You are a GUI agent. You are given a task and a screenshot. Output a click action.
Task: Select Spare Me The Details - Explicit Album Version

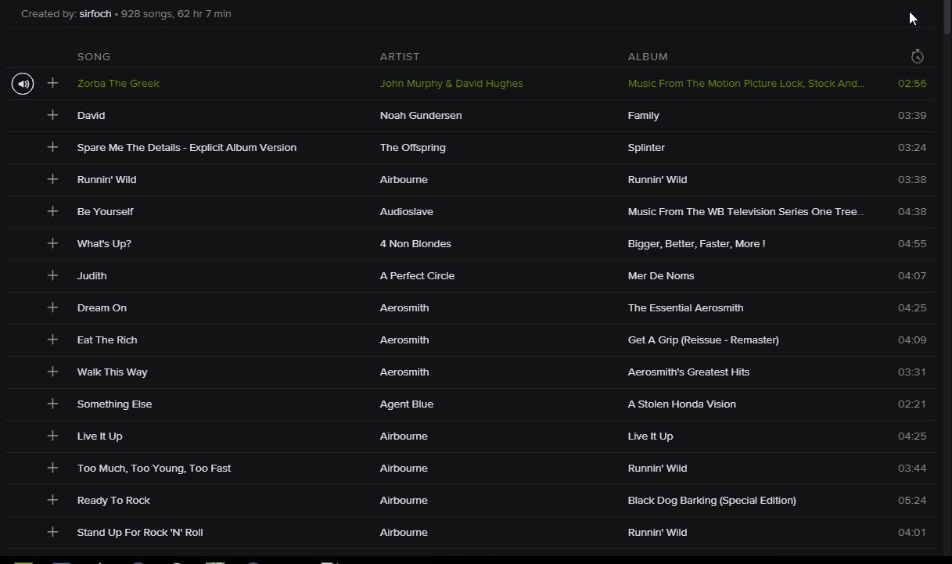(187, 147)
